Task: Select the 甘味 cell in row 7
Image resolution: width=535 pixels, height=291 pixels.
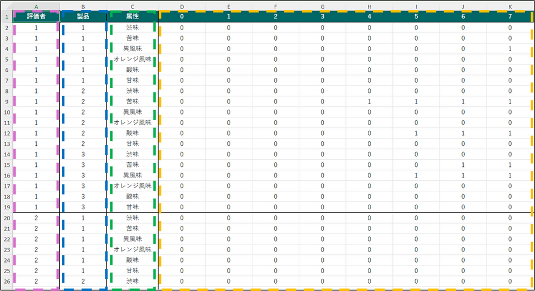Action: click(133, 81)
